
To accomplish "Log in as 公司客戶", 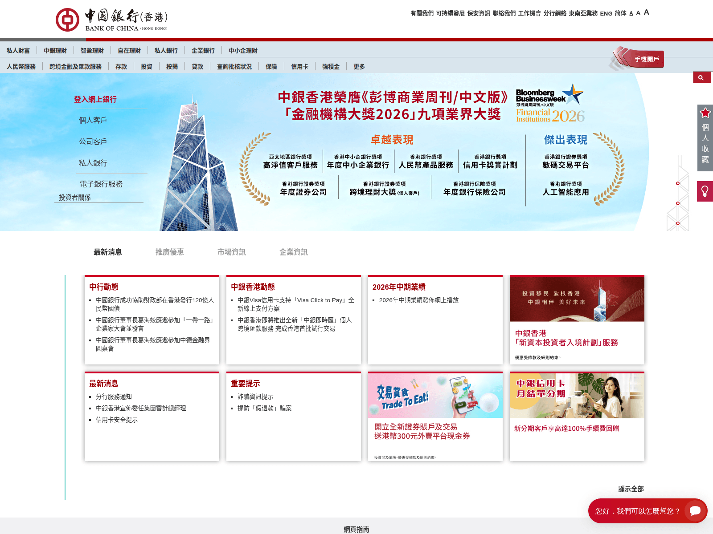I will 93,142.
